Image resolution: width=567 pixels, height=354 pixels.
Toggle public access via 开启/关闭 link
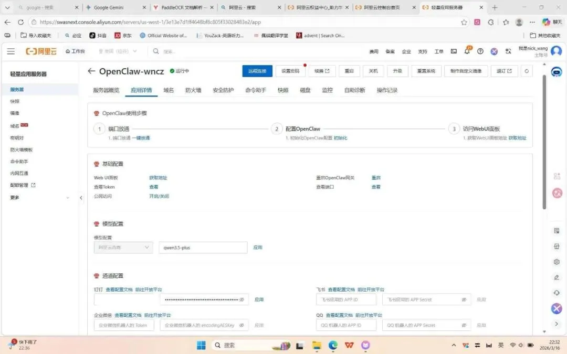point(159,196)
